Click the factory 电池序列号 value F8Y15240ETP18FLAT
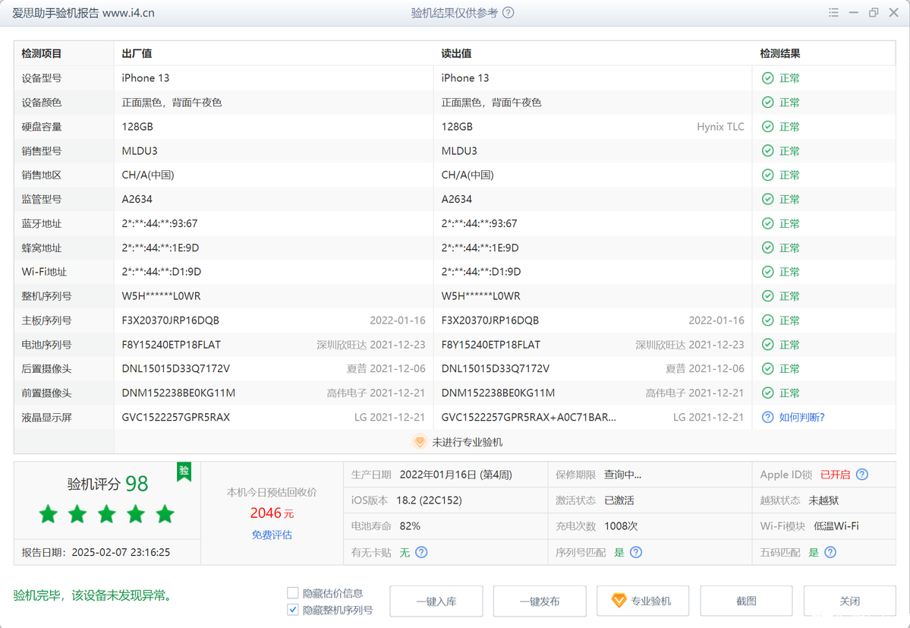Screen dimensions: 910x628 [172, 345]
